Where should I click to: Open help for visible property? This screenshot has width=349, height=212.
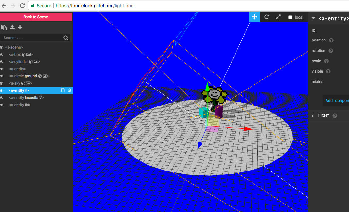tap(328, 71)
